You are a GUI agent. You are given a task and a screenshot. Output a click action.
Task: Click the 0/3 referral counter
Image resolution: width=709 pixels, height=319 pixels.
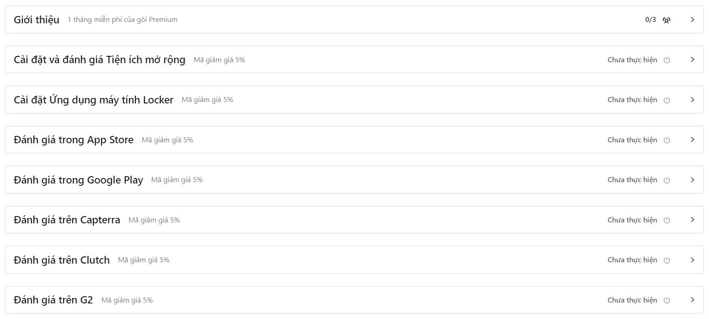[x=650, y=20]
